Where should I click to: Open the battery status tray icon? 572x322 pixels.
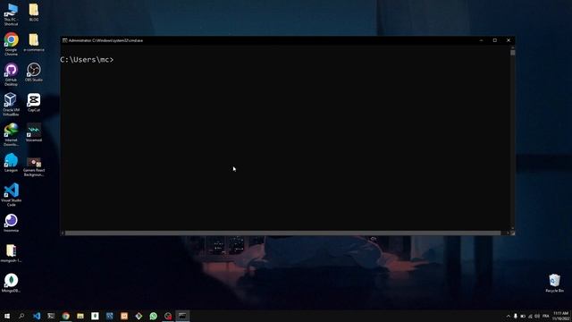click(523, 316)
